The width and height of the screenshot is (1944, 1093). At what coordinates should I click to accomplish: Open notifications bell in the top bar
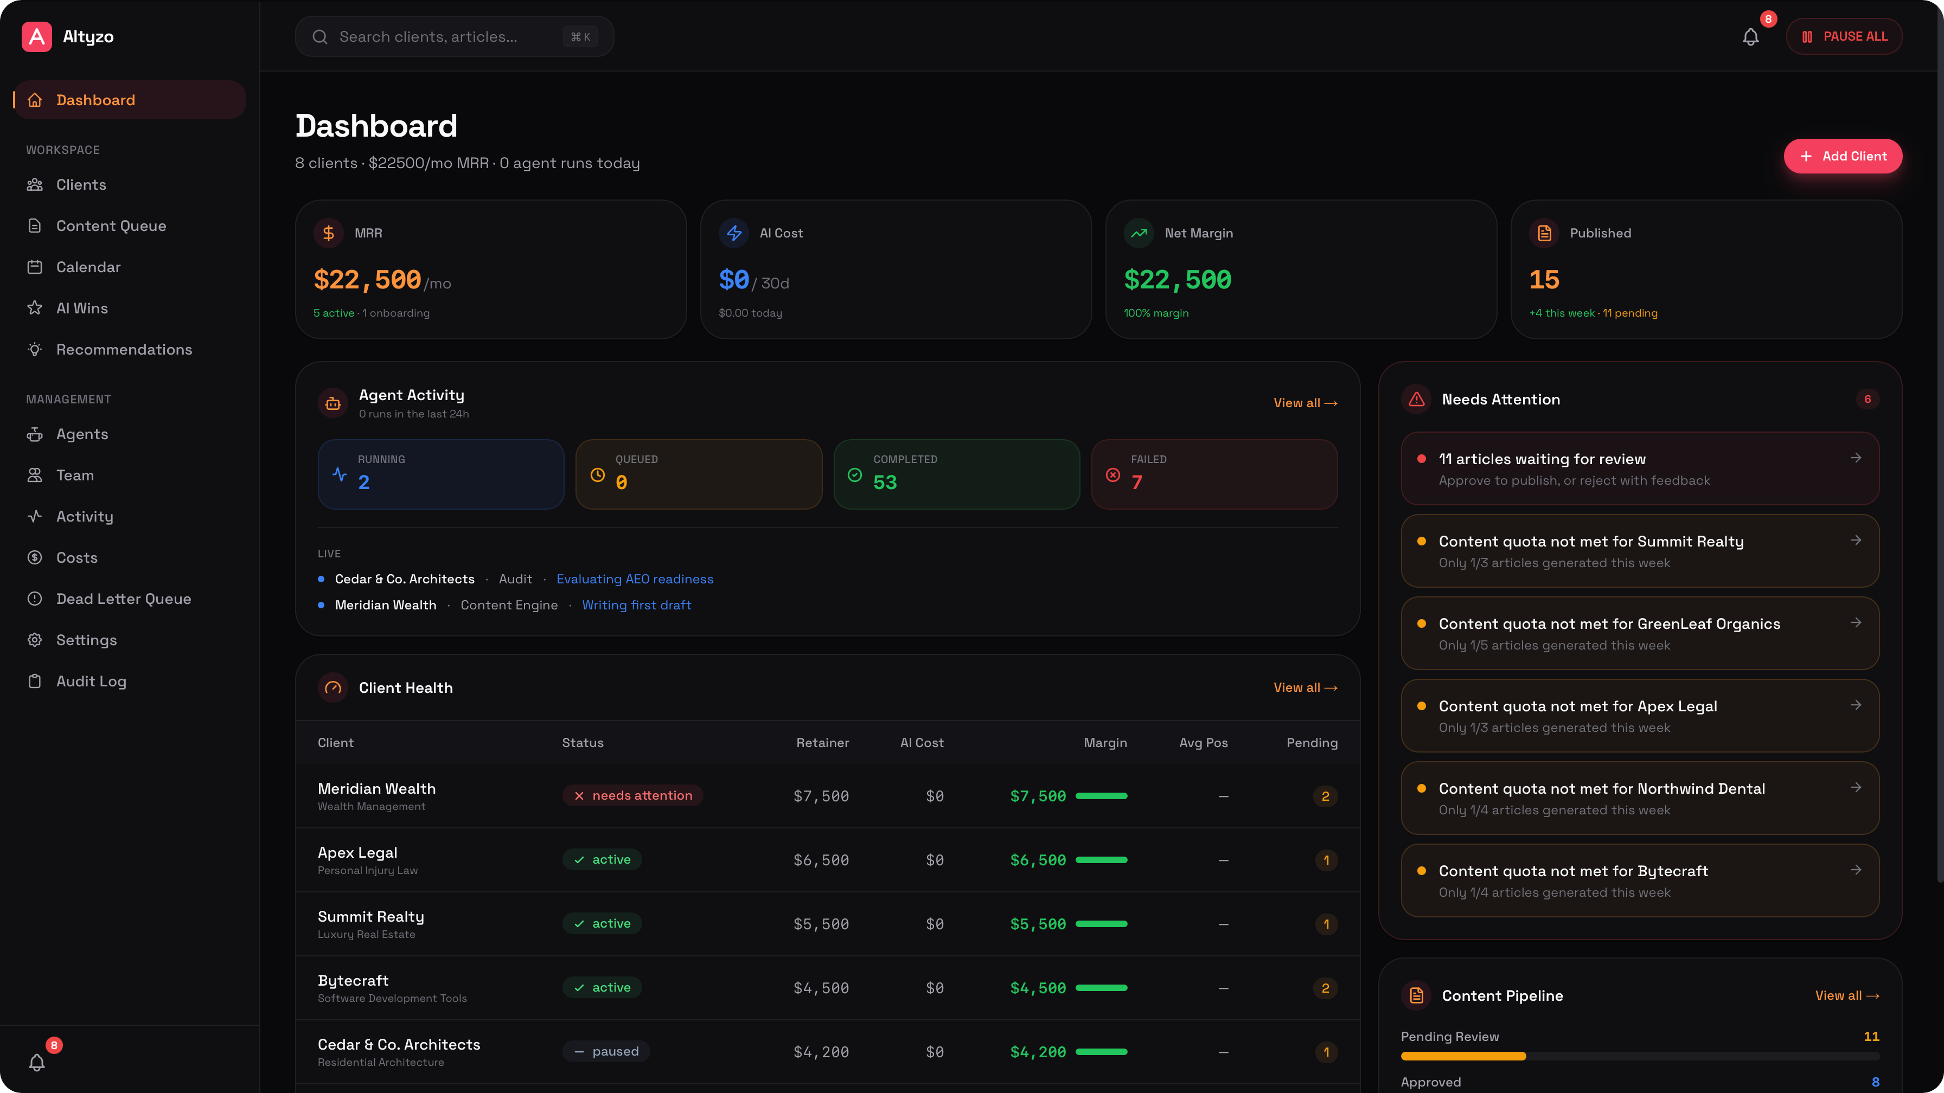(1750, 36)
